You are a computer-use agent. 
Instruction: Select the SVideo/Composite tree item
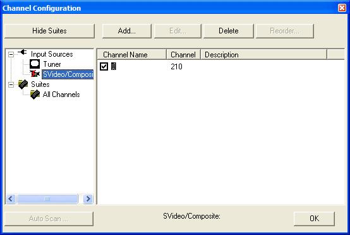click(68, 74)
